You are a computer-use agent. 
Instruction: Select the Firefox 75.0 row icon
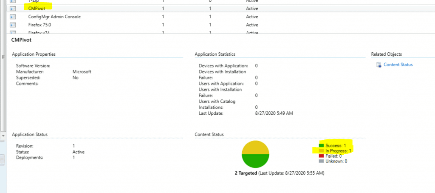pyautogui.click(x=13, y=25)
